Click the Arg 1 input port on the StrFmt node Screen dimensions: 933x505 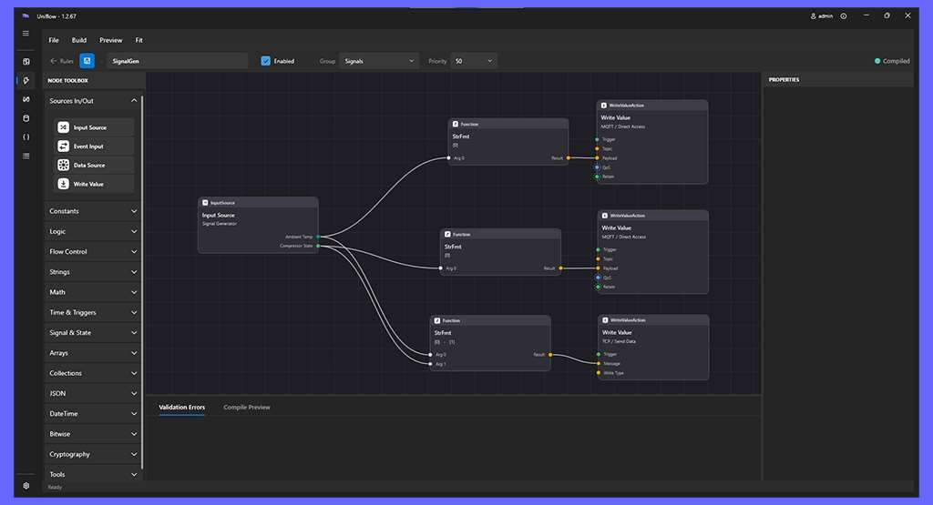pos(431,364)
